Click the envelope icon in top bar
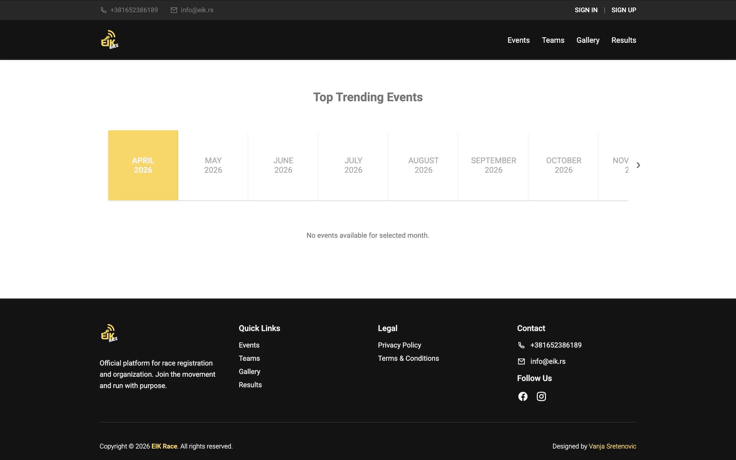Viewport: 736px width, 460px height. 174,10
